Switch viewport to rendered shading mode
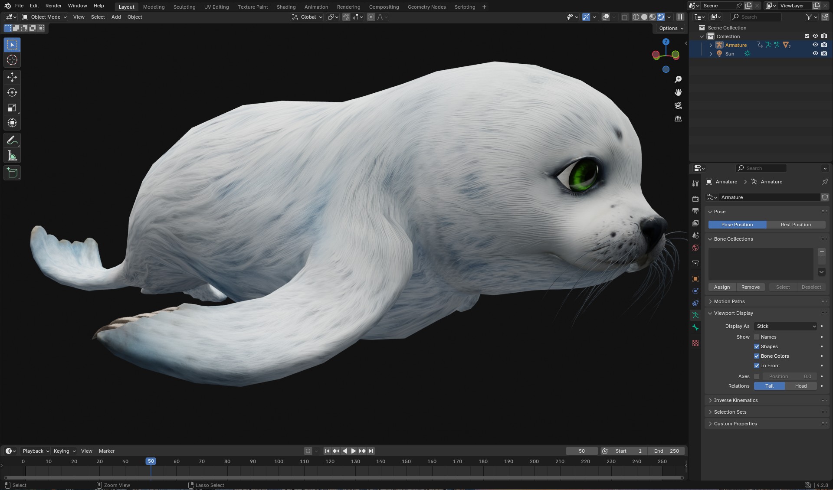 pyautogui.click(x=660, y=17)
